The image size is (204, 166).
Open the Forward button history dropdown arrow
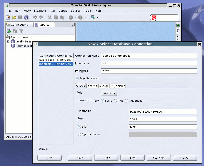pyautogui.click(x=85, y=17)
